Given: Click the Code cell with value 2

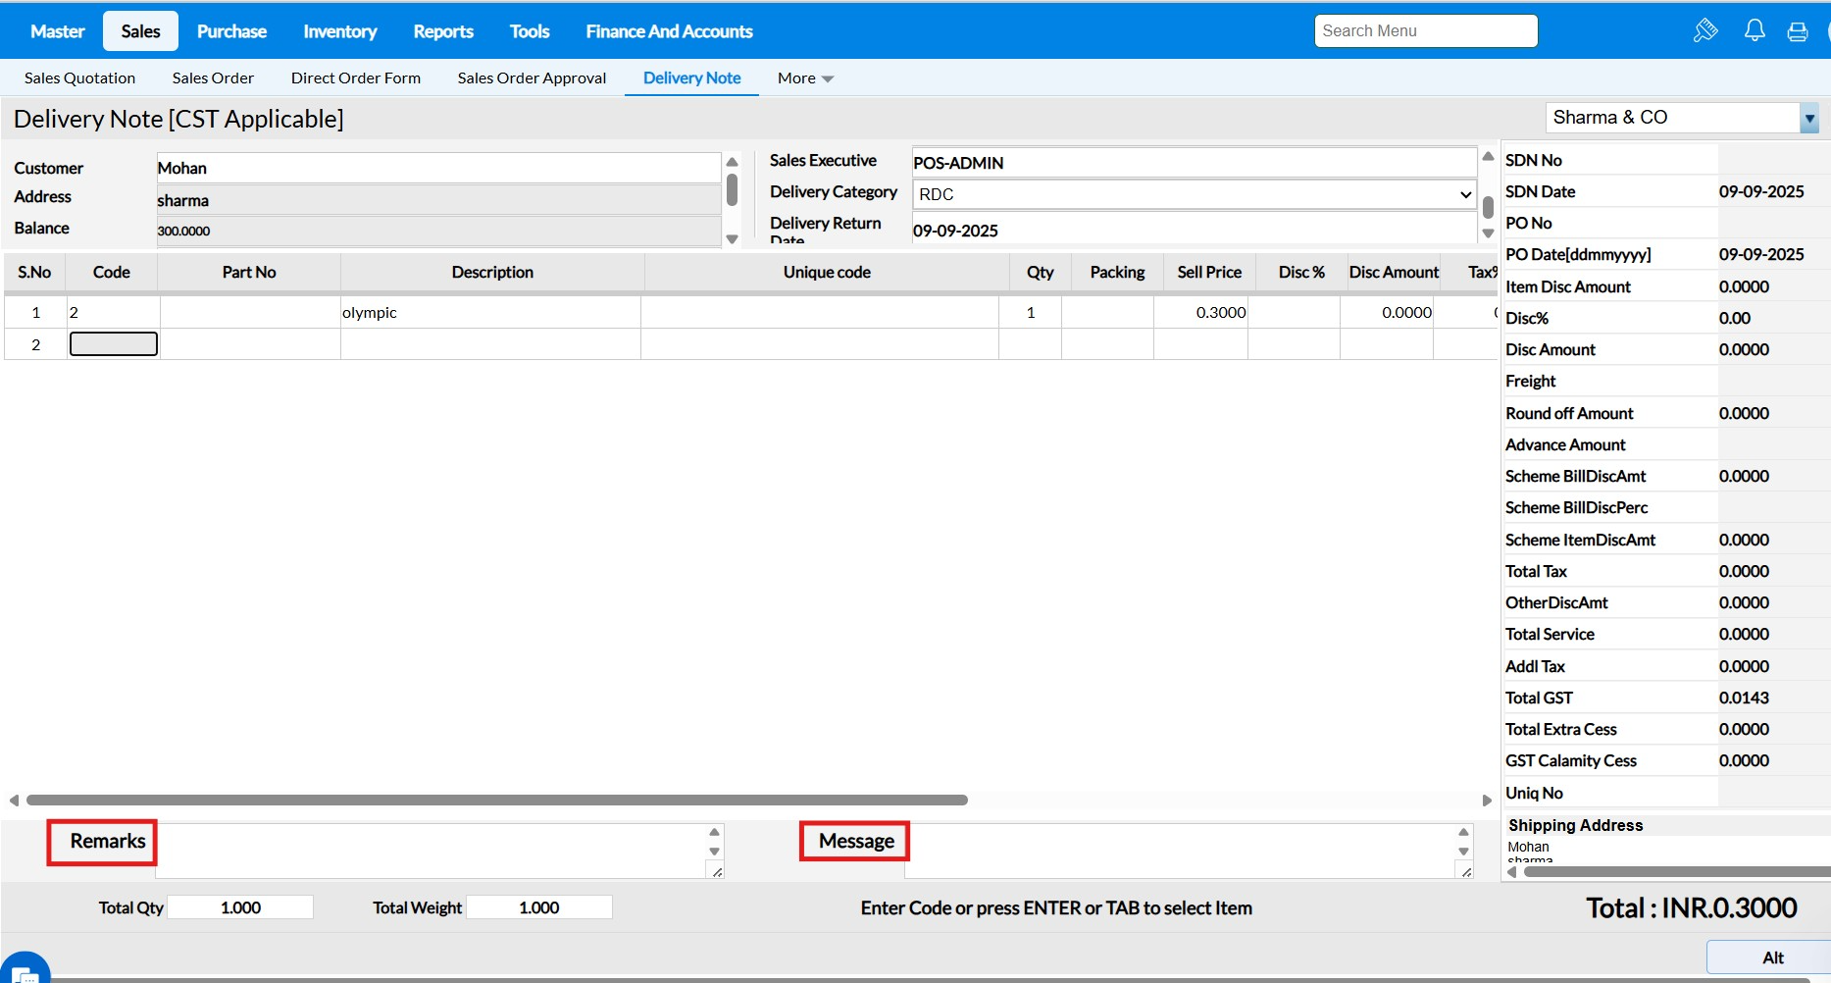Looking at the screenshot, I should (114, 313).
